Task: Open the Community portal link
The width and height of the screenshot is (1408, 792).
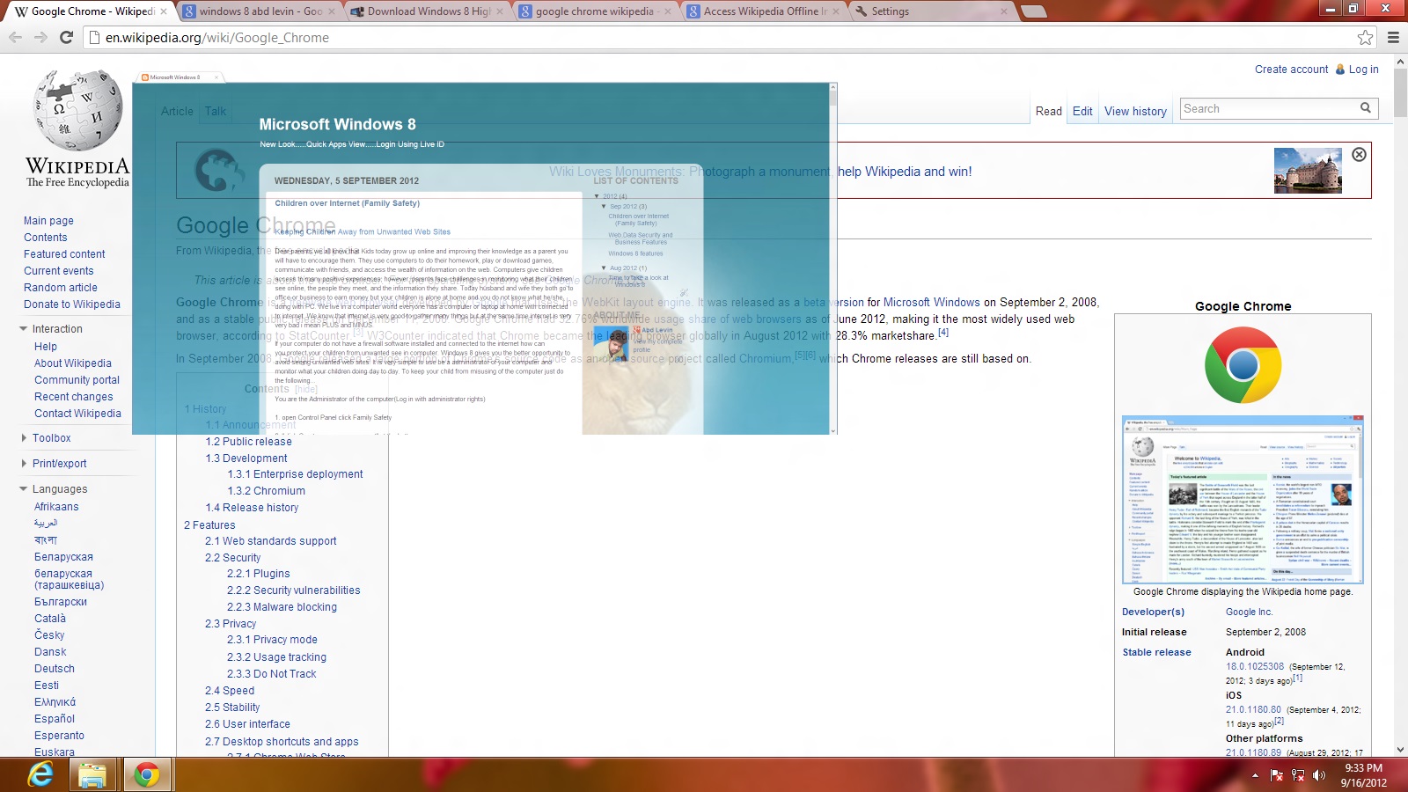Action: [77, 380]
